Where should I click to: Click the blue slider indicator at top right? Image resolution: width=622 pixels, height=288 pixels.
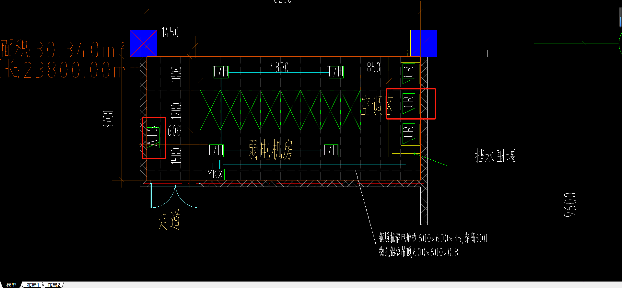point(620,21)
